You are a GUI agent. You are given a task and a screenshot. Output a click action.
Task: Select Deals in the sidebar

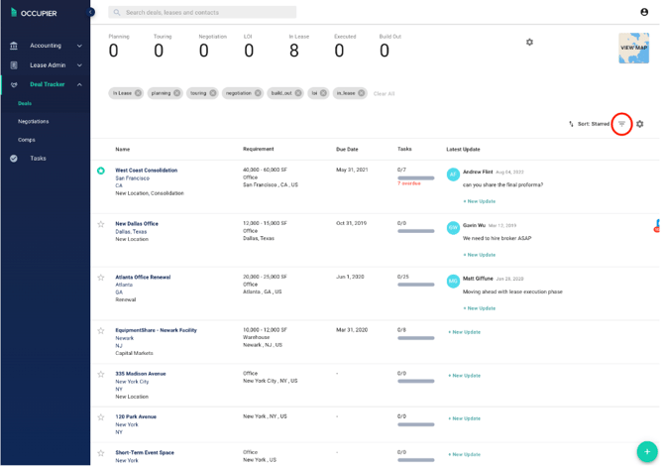[x=25, y=103]
